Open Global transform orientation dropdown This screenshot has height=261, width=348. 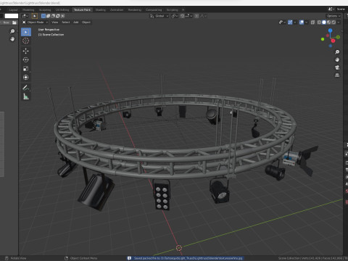(x=159, y=16)
